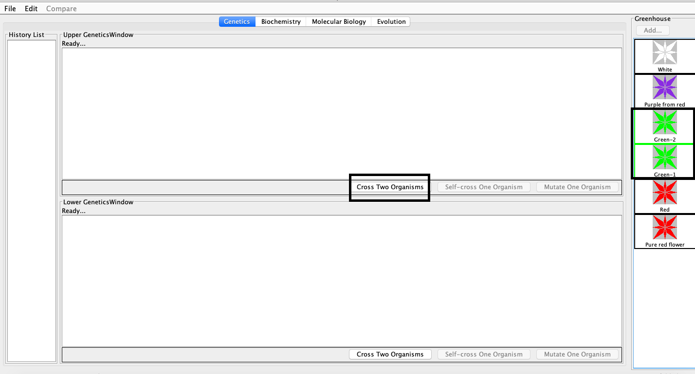Switch to the Genetics tab

[x=237, y=21]
